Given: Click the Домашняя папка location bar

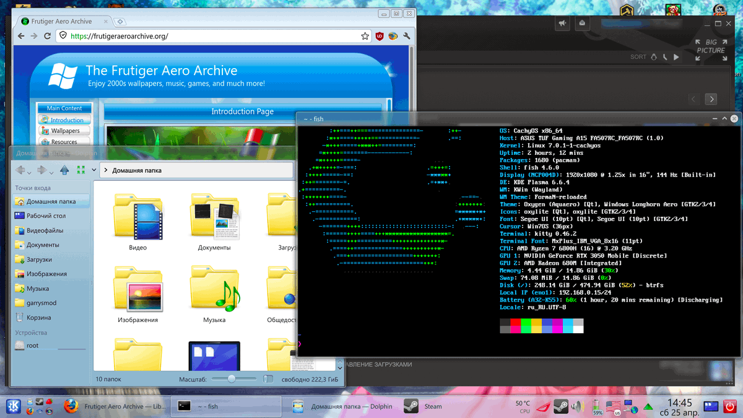Looking at the screenshot, I should click(195, 170).
